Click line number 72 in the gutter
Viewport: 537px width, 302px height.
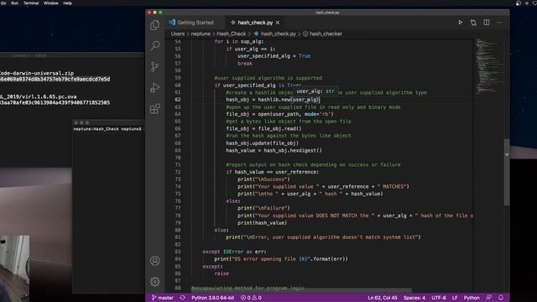coord(178,172)
